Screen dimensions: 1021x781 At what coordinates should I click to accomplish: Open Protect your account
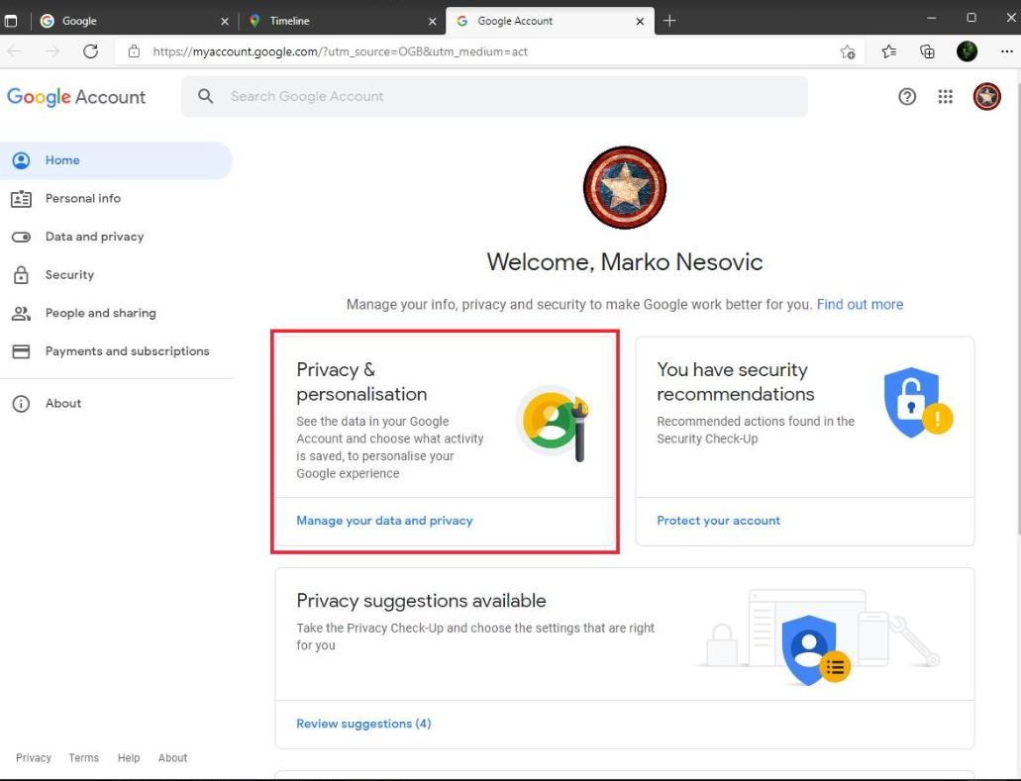718,520
